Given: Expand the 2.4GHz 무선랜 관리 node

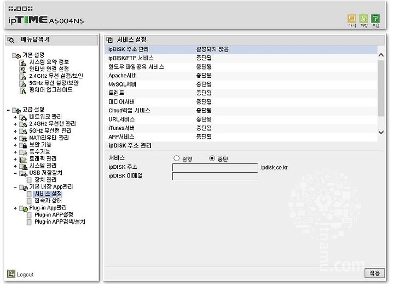Looking at the screenshot, I should (x=15, y=124).
